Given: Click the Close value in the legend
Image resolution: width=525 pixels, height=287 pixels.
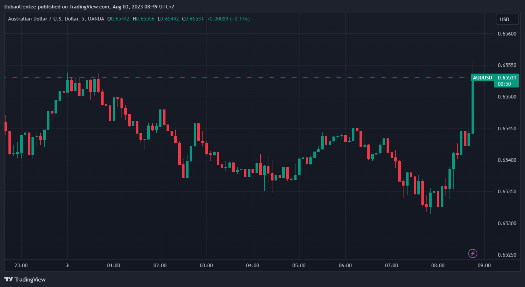Looking at the screenshot, I should 194,19.
